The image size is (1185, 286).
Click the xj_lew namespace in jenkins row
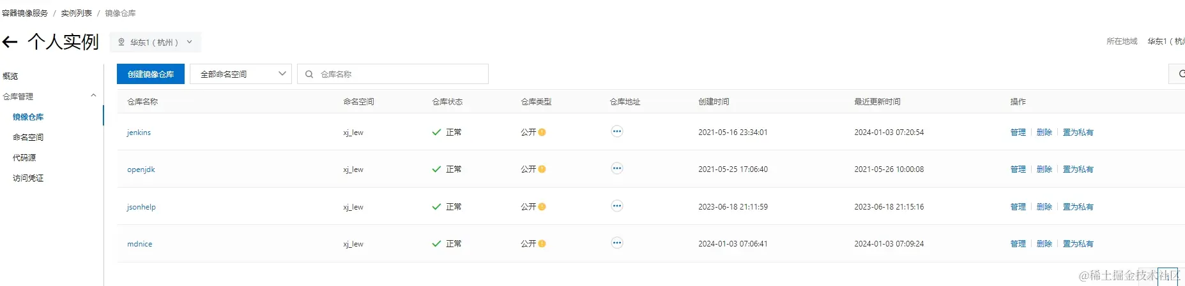[x=353, y=132]
